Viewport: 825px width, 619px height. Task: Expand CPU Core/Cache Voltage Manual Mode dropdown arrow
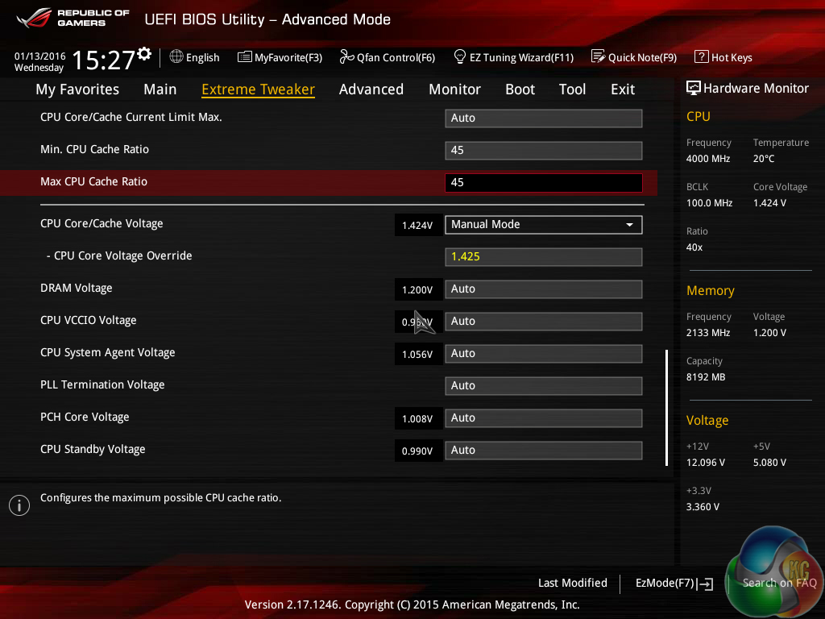click(x=629, y=225)
